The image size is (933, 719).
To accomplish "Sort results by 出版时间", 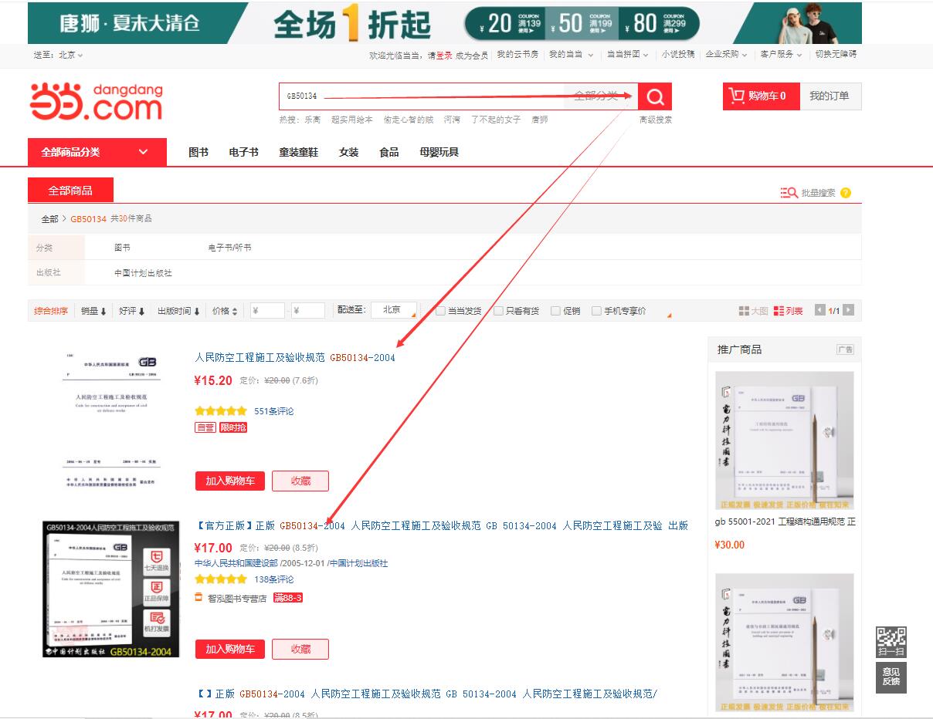I will coord(178,311).
